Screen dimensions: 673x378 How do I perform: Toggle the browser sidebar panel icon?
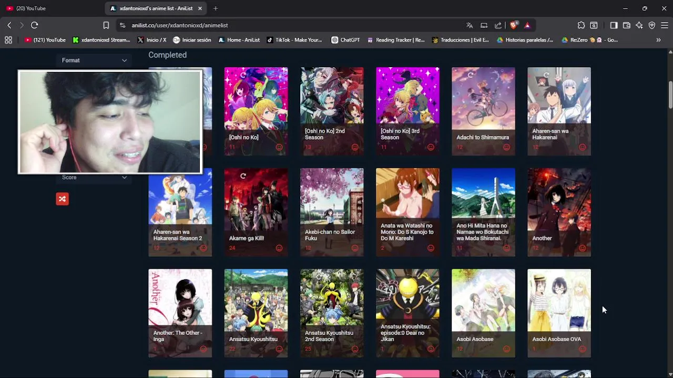[x=614, y=25]
